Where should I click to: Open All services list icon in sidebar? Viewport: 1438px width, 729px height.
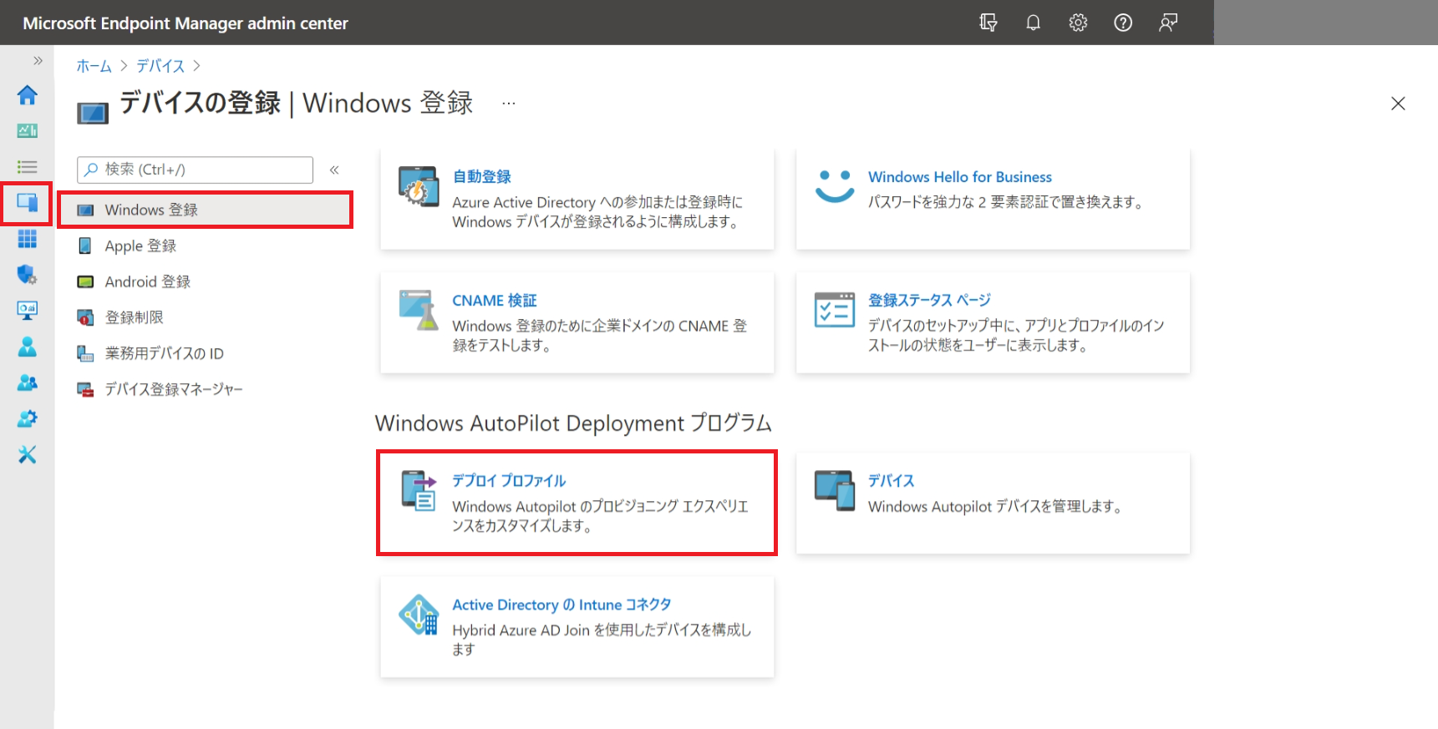click(27, 167)
